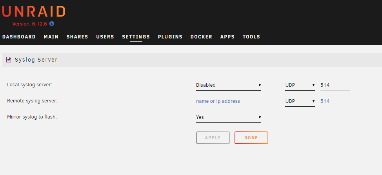Screen dimensions: 382x175
Task: Open the Plugins tab
Action: pyautogui.click(x=170, y=37)
